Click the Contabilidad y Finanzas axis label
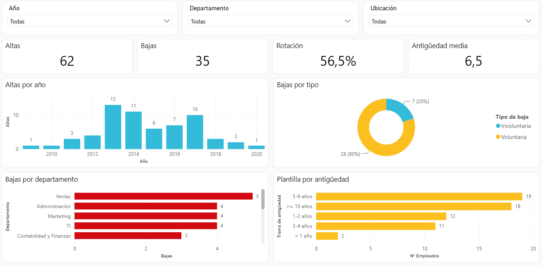This screenshot has width=542, height=266. pos(44,236)
